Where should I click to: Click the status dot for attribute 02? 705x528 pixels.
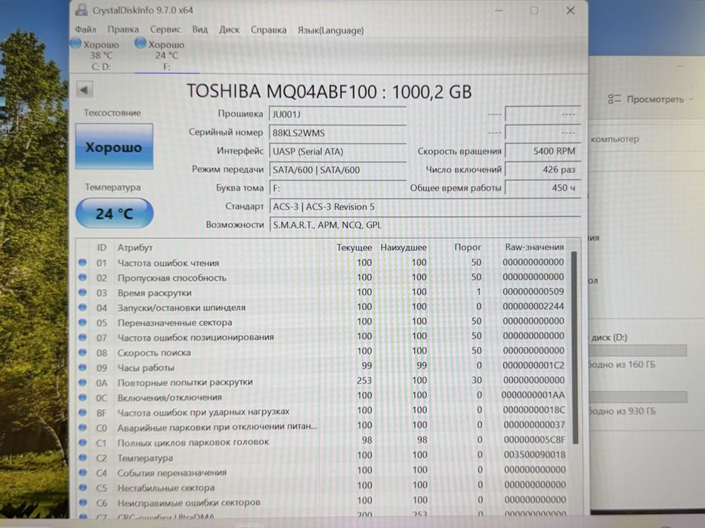coord(82,277)
